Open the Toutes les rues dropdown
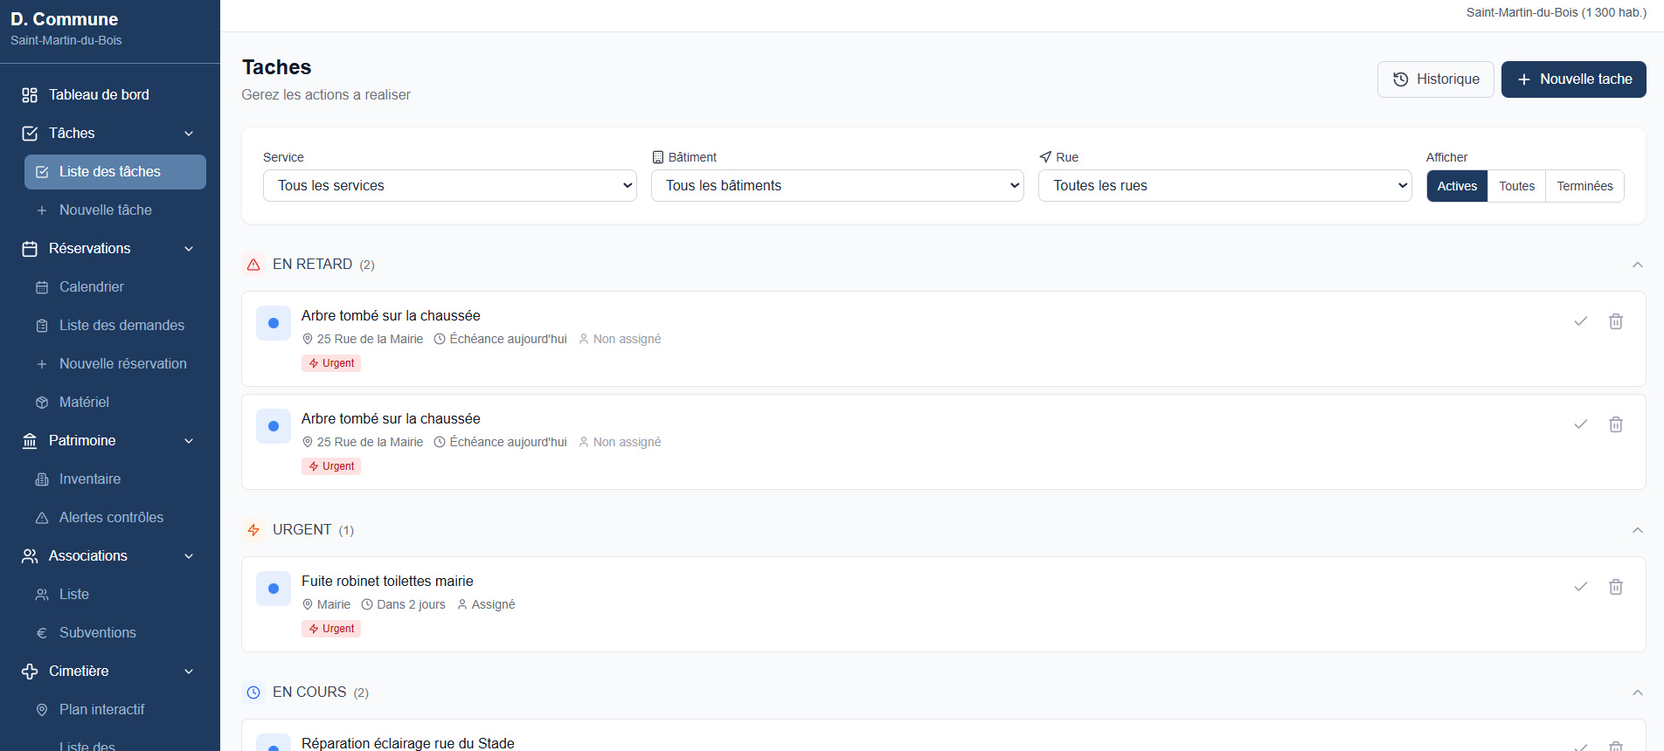This screenshot has width=1664, height=751. [x=1224, y=186]
